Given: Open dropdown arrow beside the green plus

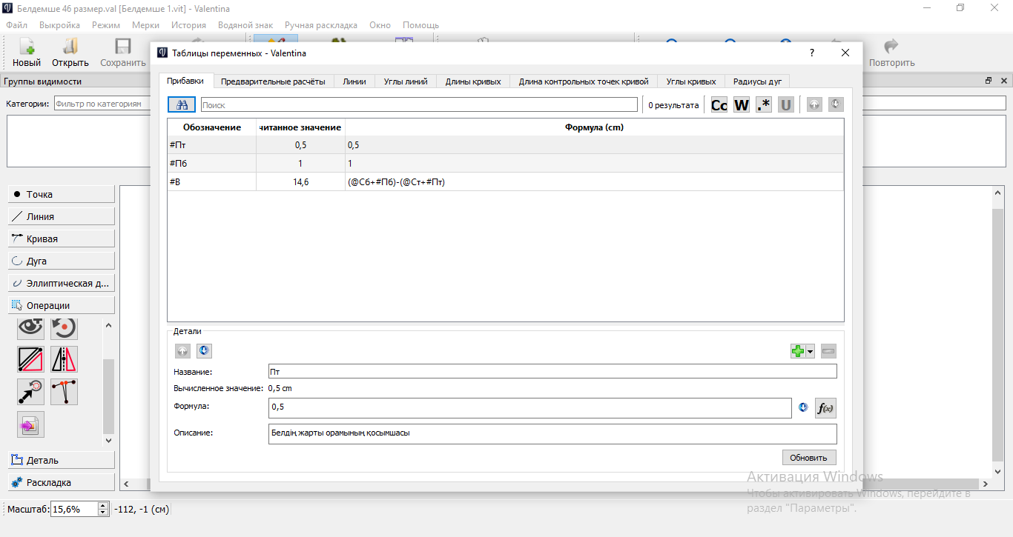Looking at the screenshot, I should (x=811, y=352).
